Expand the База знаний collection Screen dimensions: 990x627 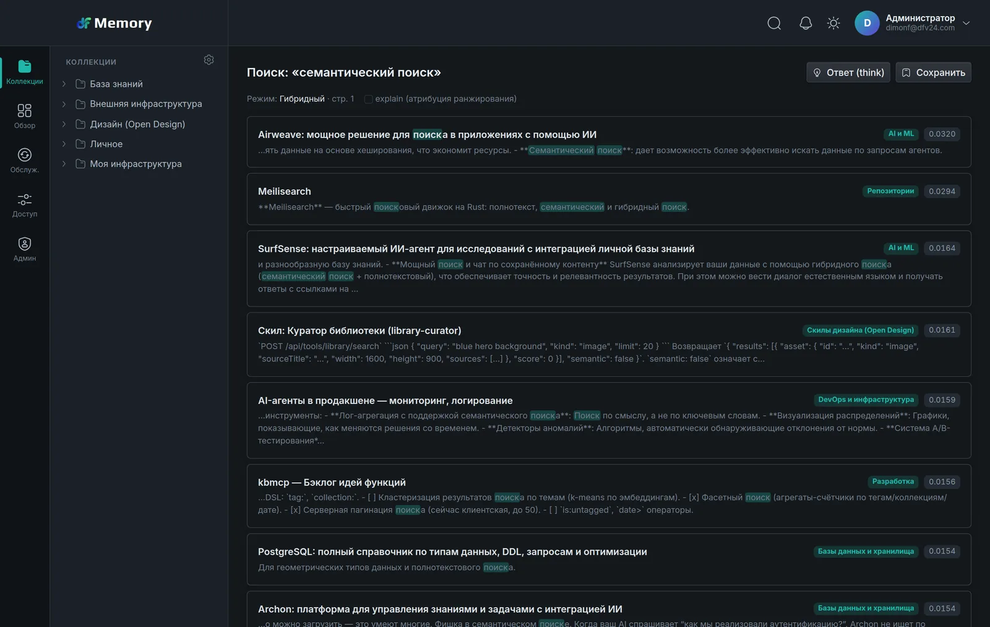coord(64,84)
